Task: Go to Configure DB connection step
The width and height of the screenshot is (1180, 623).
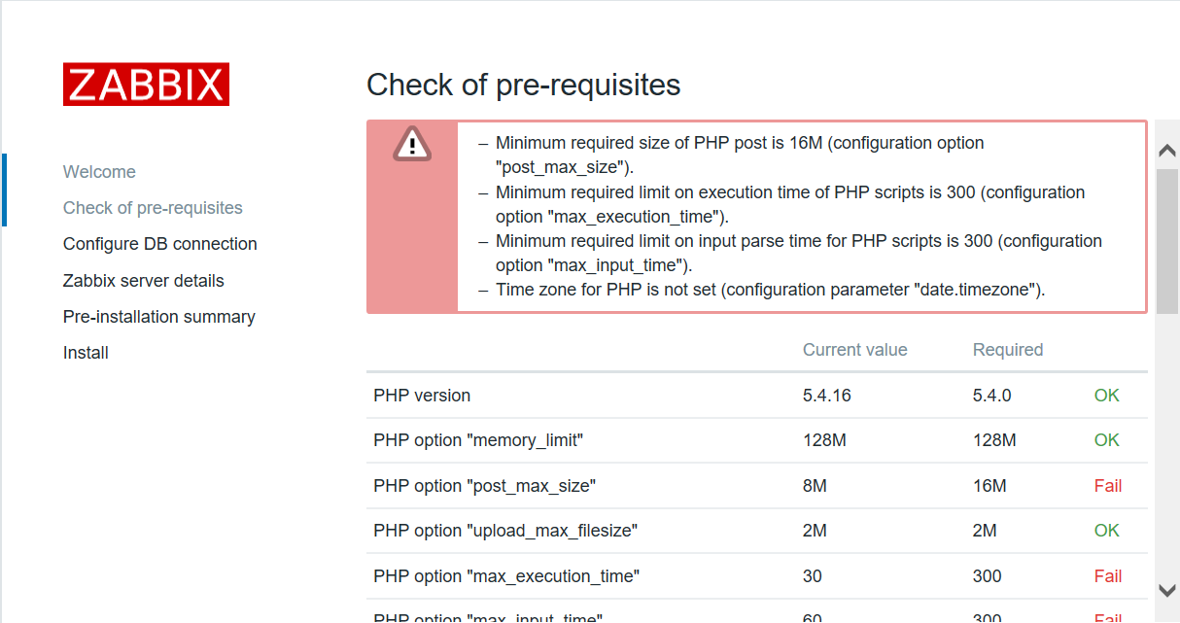Action: tap(159, 244)
